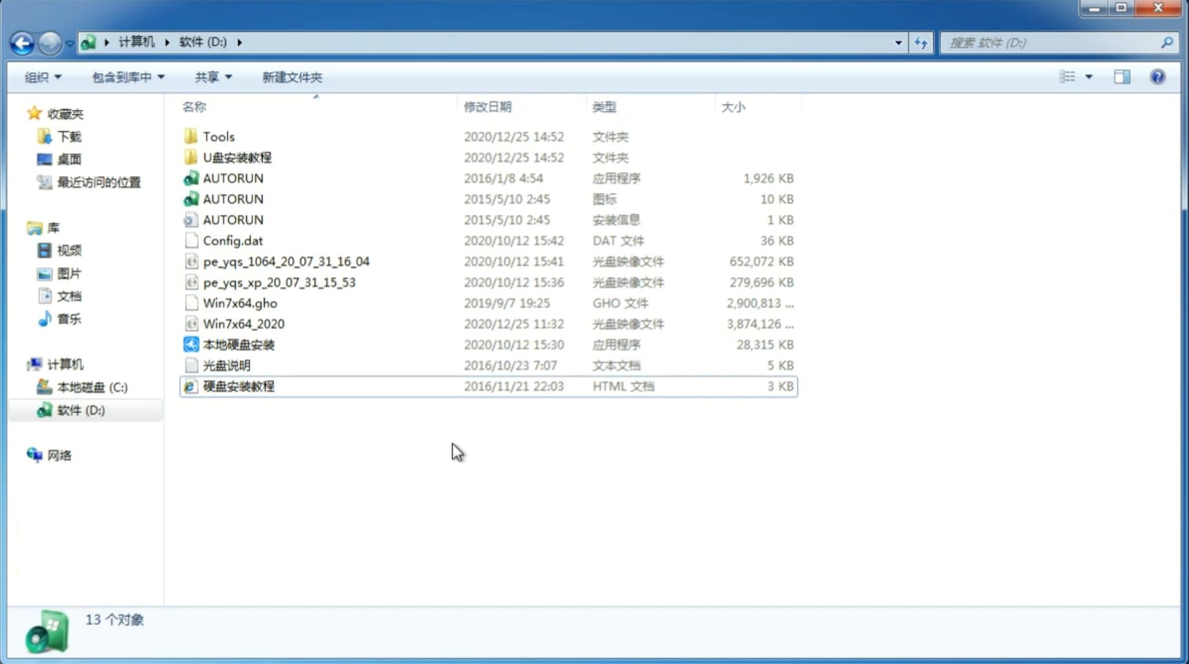Open the Tools folder
This screenshot has width=1189, height=664.
click(x=218, y=136)
